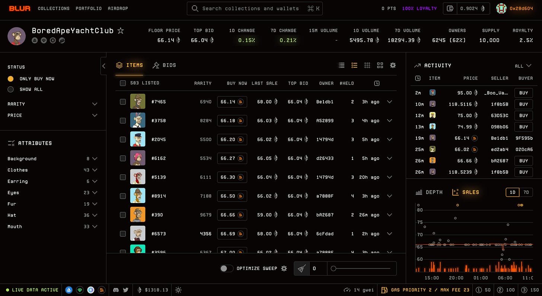Viewport: 542px width, 296px height.
Task: Switch to compact list view icon
Action: (x=341, y=65)
